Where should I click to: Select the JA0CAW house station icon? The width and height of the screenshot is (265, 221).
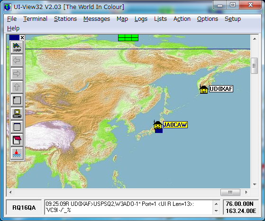[x=158, y=125]
